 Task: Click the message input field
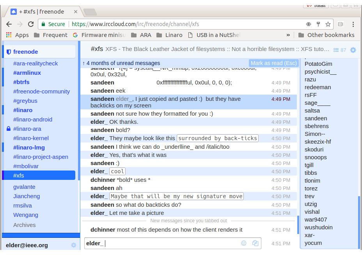173,243
